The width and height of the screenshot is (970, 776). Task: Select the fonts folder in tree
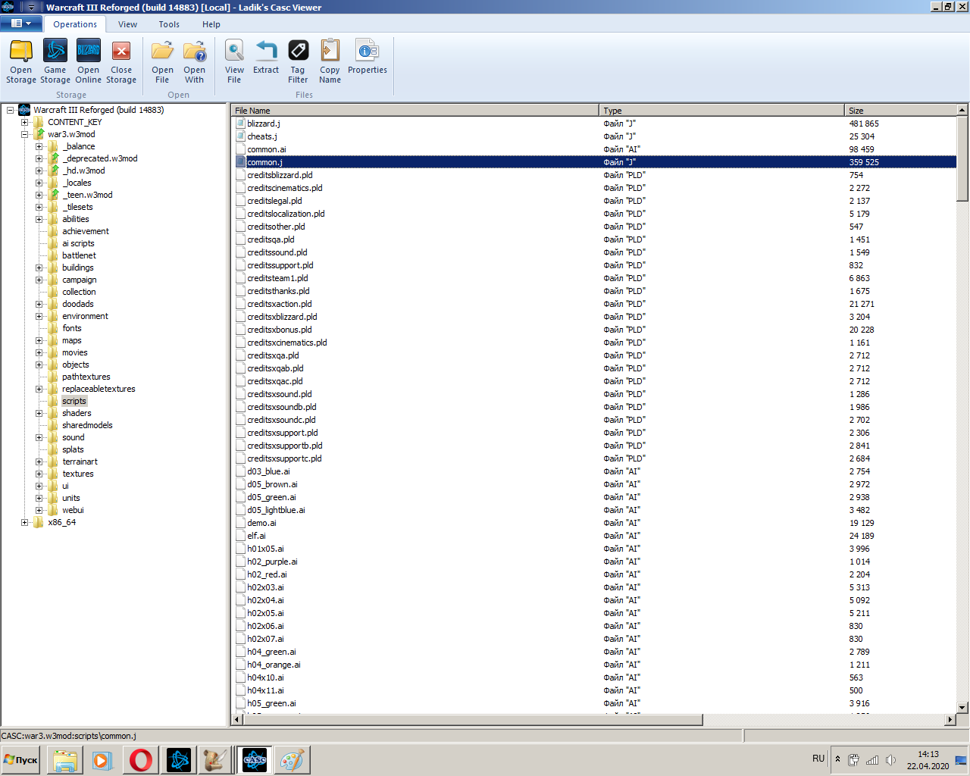point(72,328)
